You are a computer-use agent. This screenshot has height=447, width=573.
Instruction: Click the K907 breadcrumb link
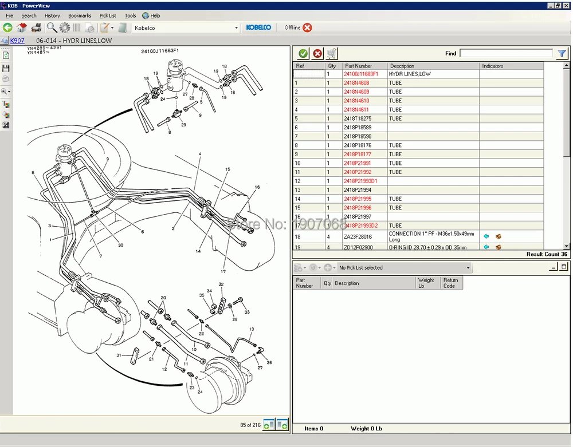(17, 41)
